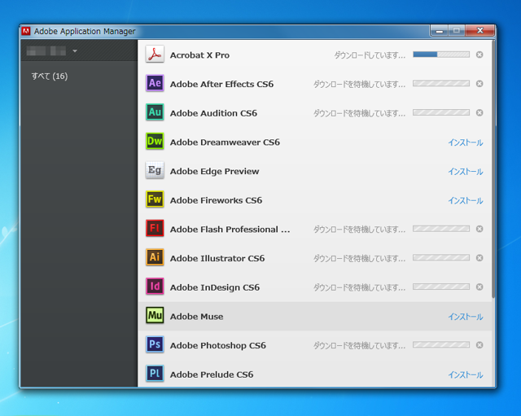Click the Adobe InDesign CS6 name
This screenshot has height=416, width=521.
(x=215, y=287)
